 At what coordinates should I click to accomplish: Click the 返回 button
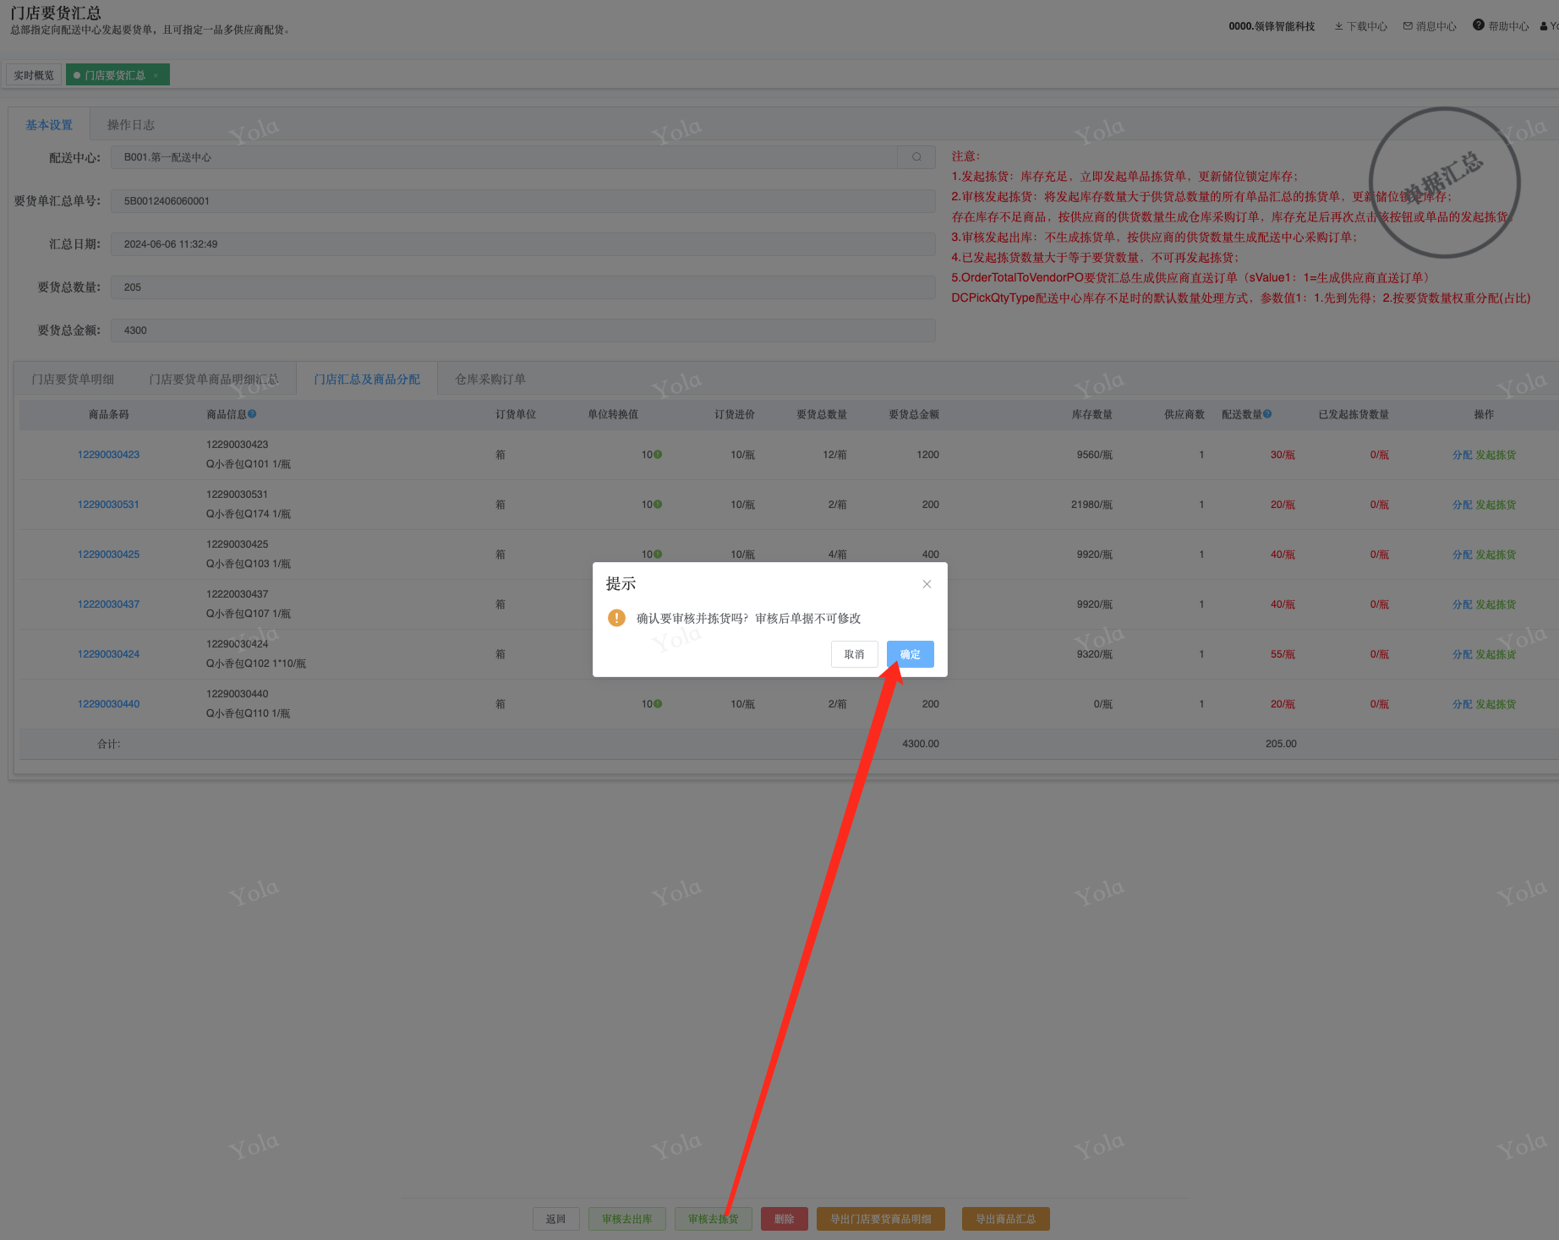point(556,1219)
